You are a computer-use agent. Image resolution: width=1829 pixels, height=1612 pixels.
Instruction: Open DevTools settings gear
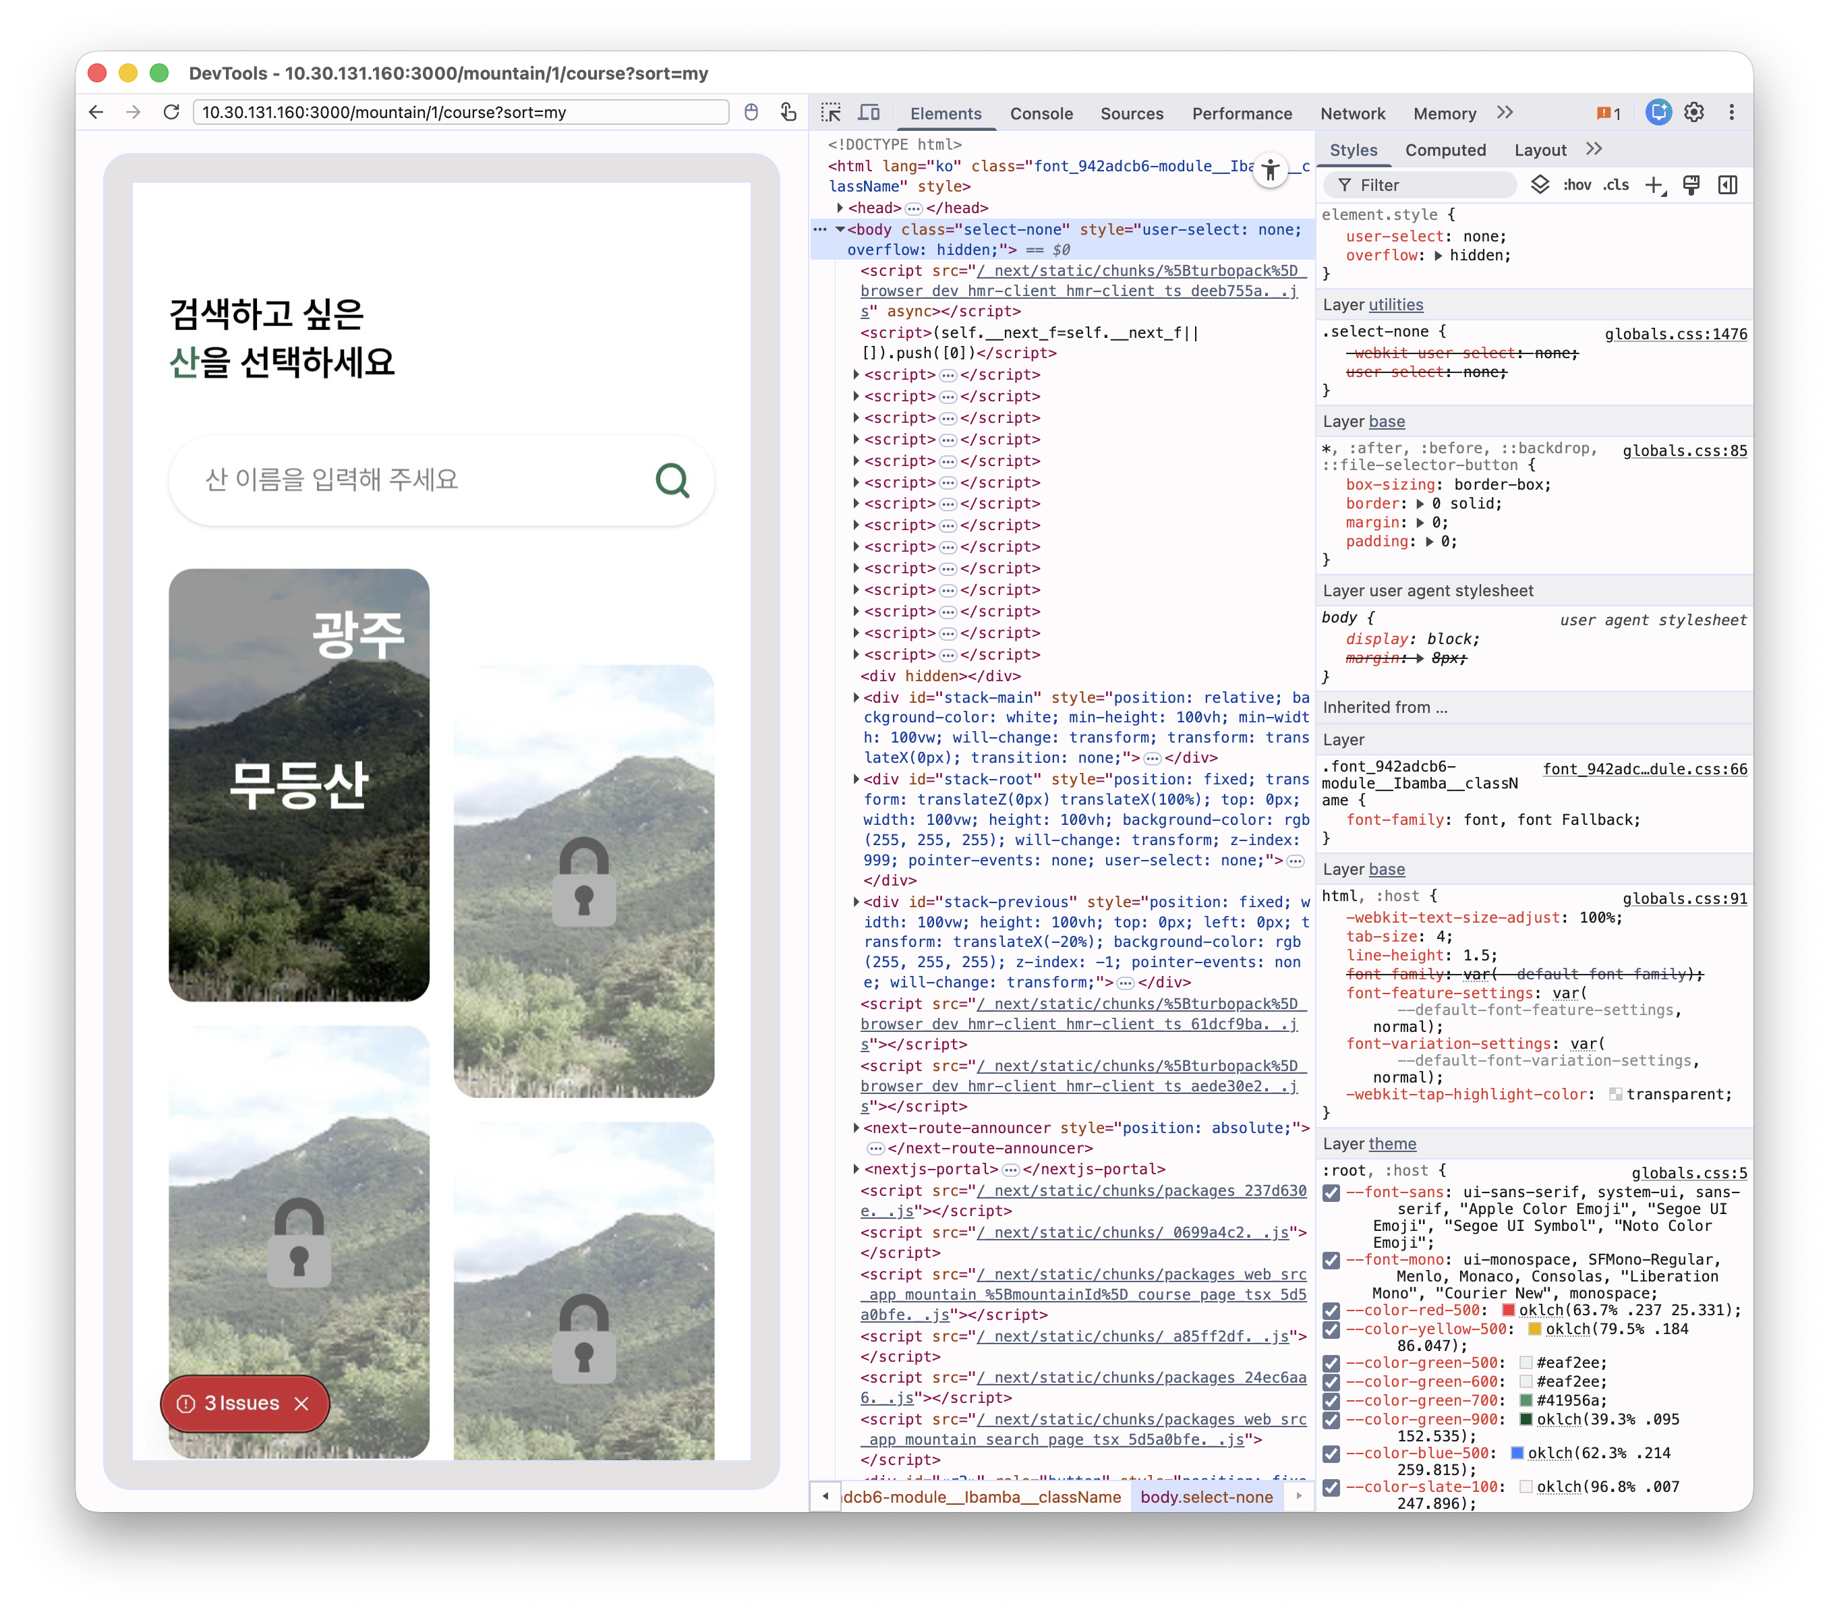tap(1694, 113)
